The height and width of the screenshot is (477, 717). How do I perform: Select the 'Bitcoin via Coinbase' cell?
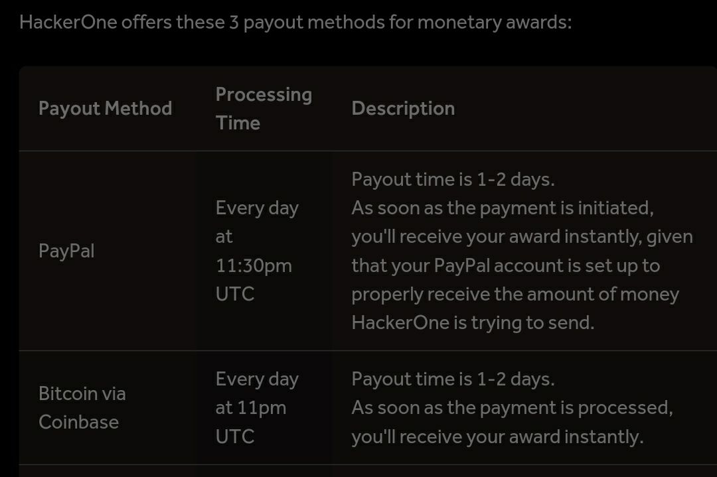[x=82, y=407]
